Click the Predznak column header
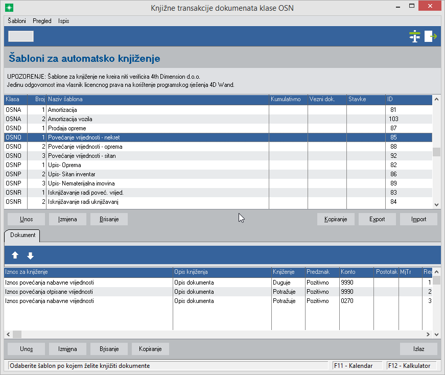This screenshot has height=375, width=445. click(x=322, y=272)
